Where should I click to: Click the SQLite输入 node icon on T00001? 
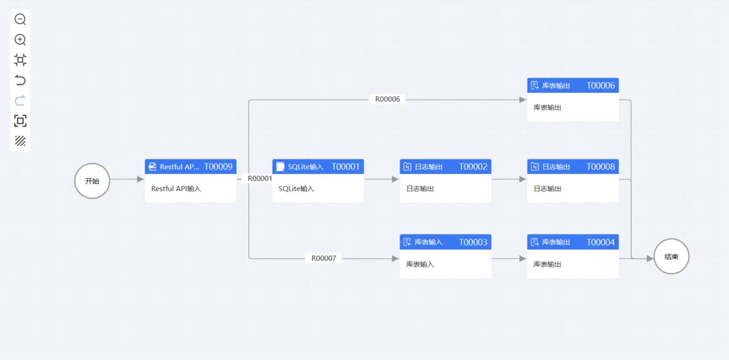click(280, 167)
